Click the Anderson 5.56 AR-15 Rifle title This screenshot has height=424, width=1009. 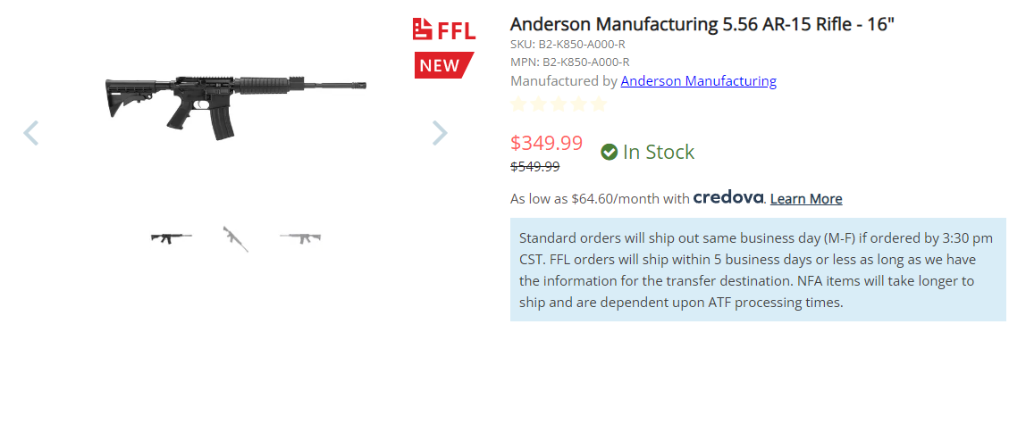702,24
